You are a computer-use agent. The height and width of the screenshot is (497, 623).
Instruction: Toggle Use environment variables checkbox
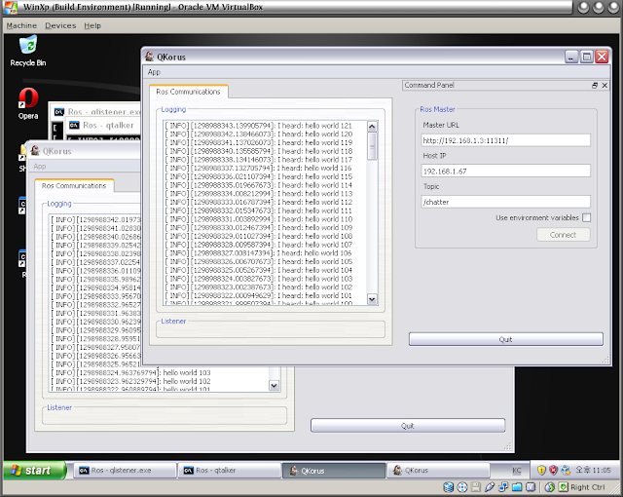(586, 218)
